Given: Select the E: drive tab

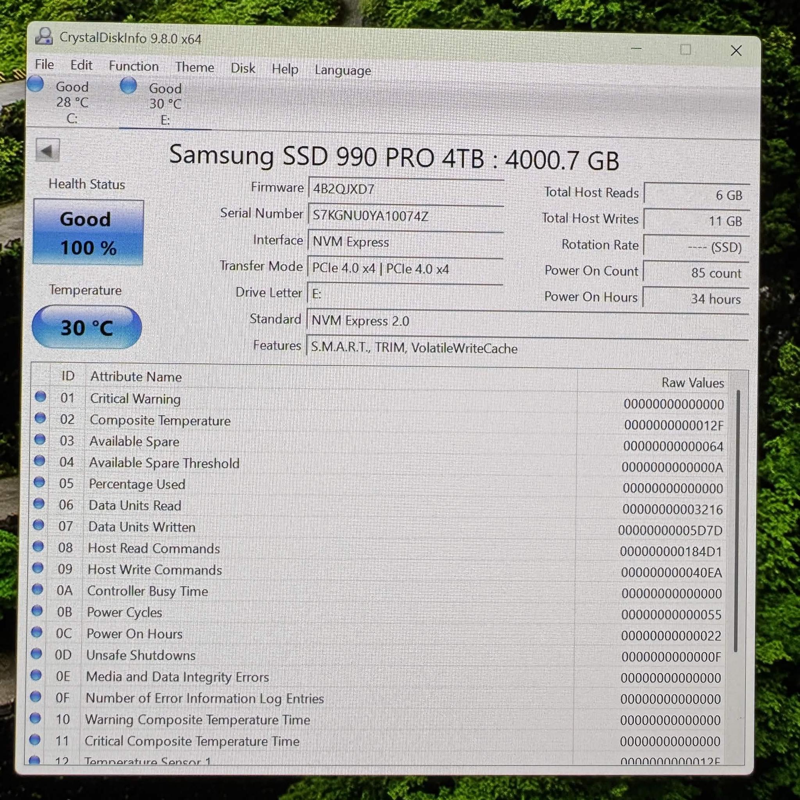Looking at the screenshot, I should coord(165,104).
